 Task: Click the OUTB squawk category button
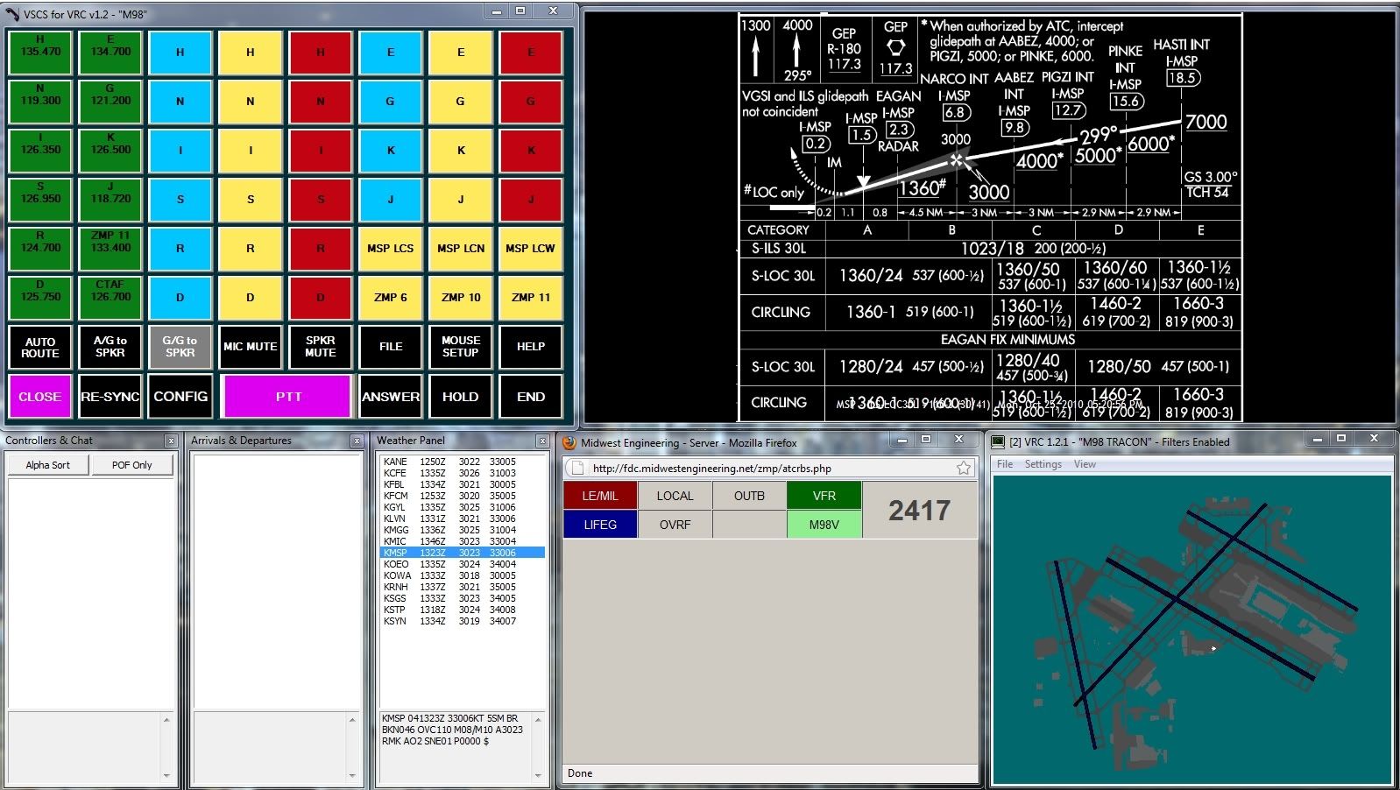point(749,496)
